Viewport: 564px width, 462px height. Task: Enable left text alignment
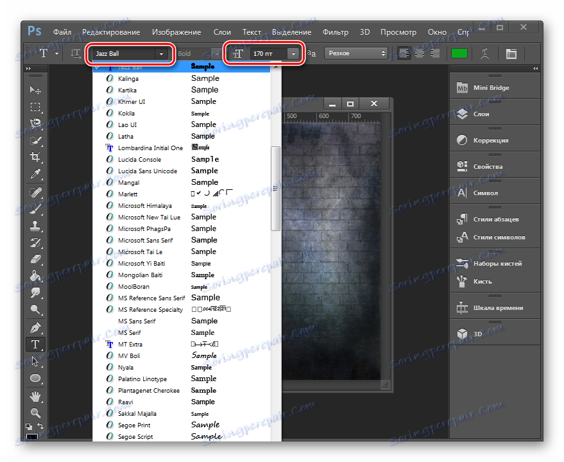[404, 54]
